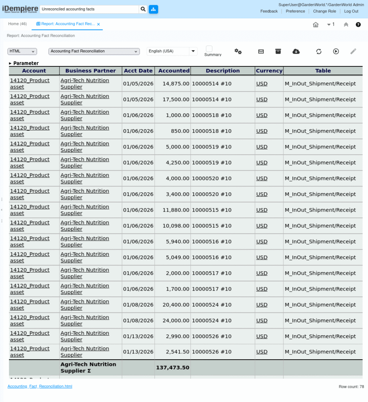Click Log Out
This screenshot has height=402, width=368.
coord(351,11)
